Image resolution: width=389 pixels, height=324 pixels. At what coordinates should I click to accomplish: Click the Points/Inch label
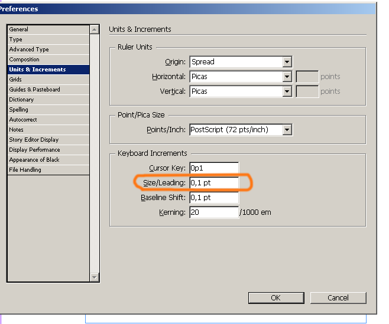point(166,130)
